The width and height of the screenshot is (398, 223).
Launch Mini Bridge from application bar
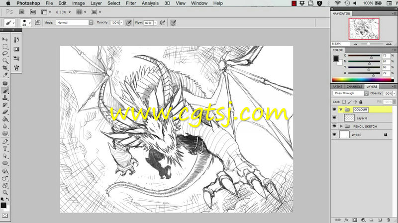click(x=33, y=12)
